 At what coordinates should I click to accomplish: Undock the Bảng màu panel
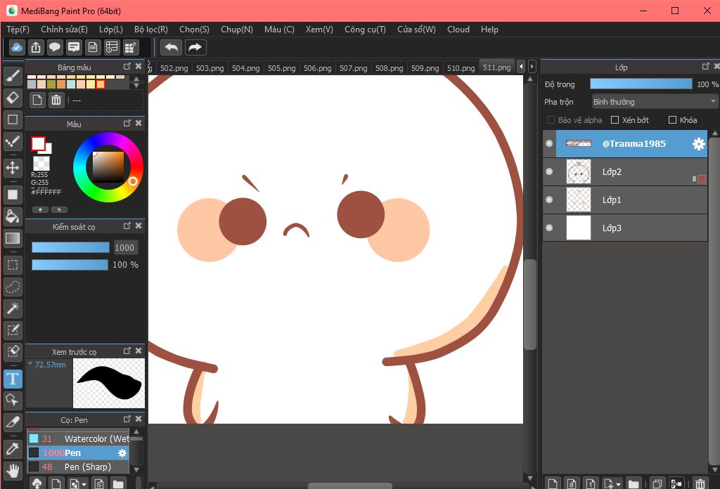pos(127,67)
